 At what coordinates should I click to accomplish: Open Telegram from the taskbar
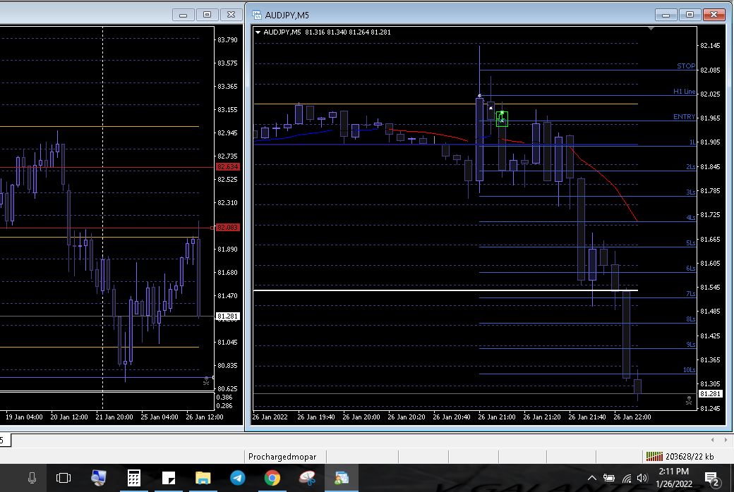238,479
